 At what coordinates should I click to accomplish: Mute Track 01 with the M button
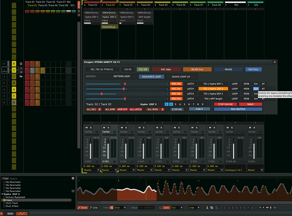pos(86,127)
